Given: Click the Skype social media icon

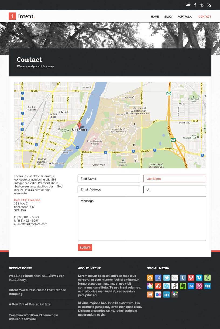Looking at the screenshot, I should [x=166, y=286].
